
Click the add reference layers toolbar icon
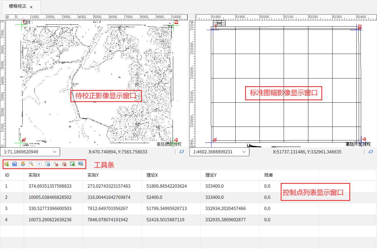pos(6,164)
